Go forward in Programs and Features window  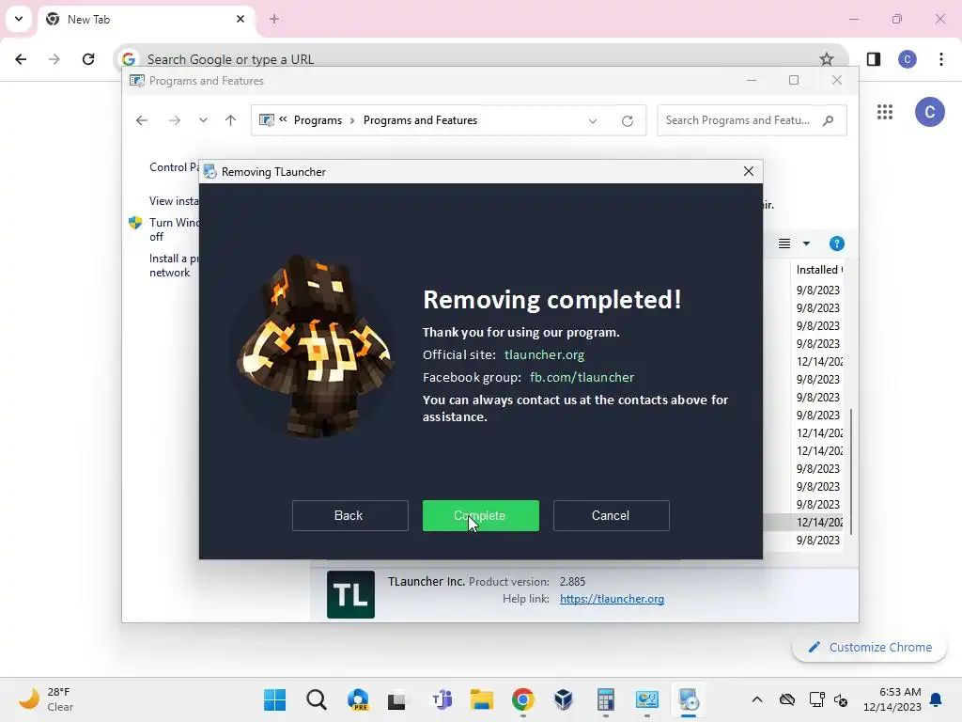click(x=175, y=120)
